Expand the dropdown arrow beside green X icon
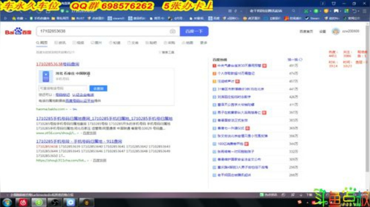Viewport: 370px width, 207px height. click(310, 11)
